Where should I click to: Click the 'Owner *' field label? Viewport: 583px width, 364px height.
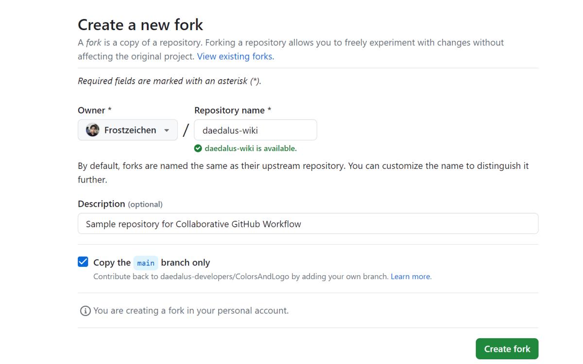point(95,110)
